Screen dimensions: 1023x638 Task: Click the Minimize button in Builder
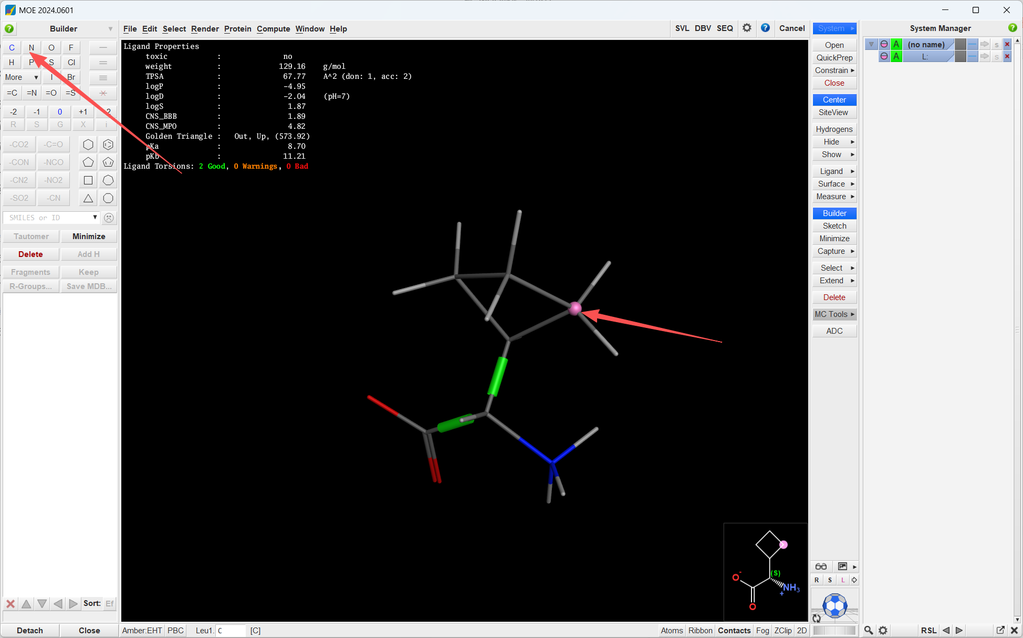(89, 236)
